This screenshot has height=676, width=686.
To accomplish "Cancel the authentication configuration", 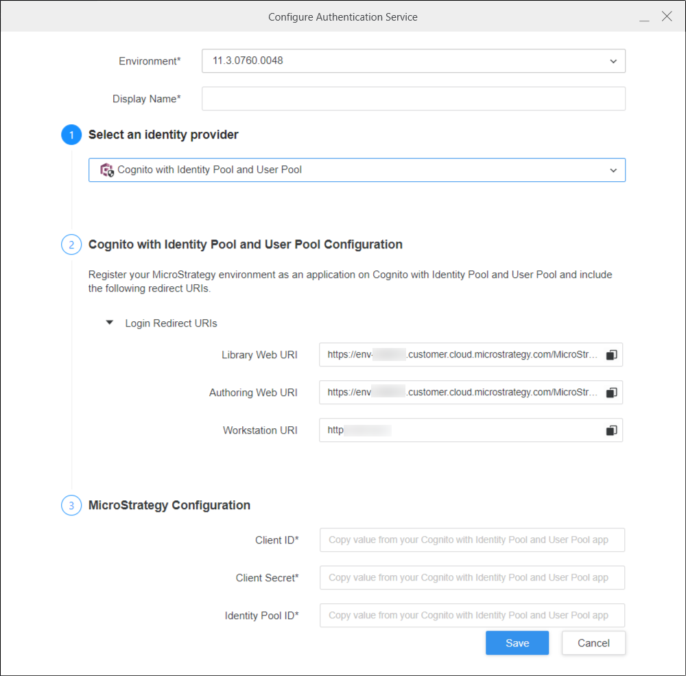I will pos(593,643).
